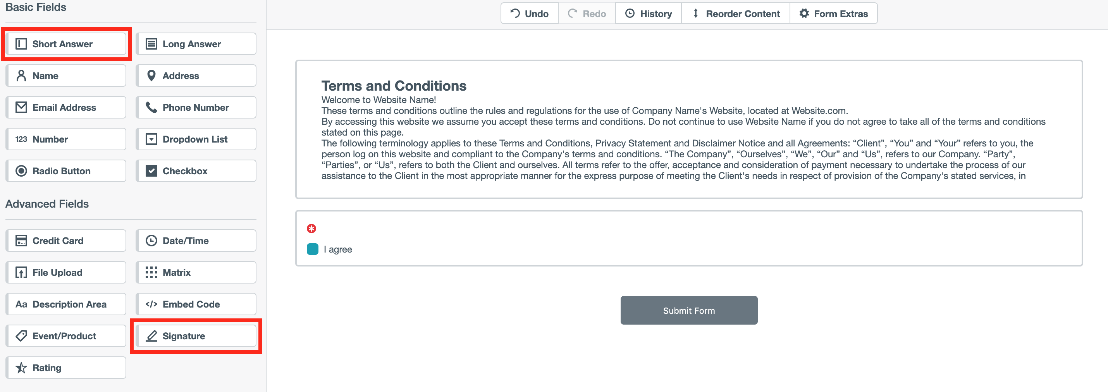Click the Matrix grid icon
This screenshot has height=392, width=1108.
[151, 273]
